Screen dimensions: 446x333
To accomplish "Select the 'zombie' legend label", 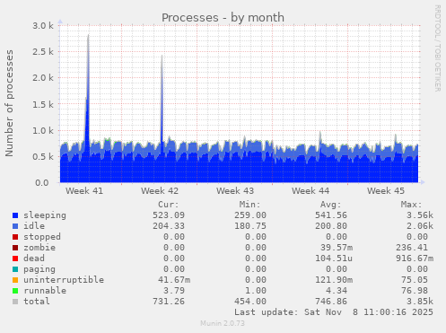I will pyautogui.click(x=39, y=248).
